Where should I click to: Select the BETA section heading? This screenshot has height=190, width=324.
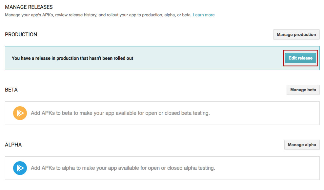coord(11,90)
